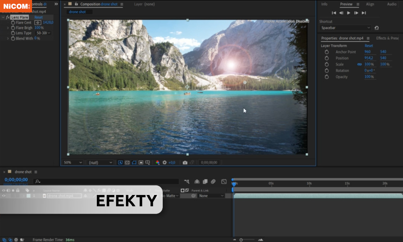Click the timeline zoom slider handle

point(241,240)
